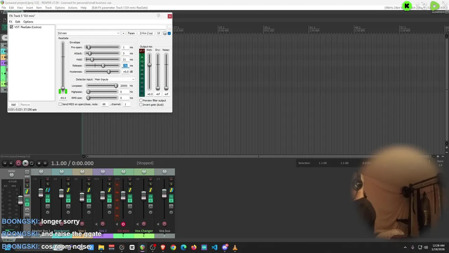Image resolution: width=449 pixels, height=253 pixels.
Task: Click the Add FX button
Action: [x=13, y=105]
